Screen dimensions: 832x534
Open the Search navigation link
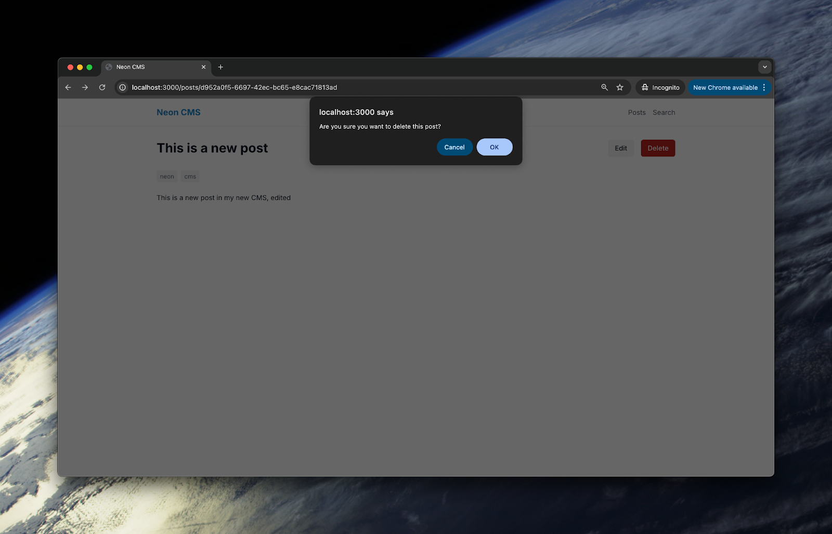(664, 112)
